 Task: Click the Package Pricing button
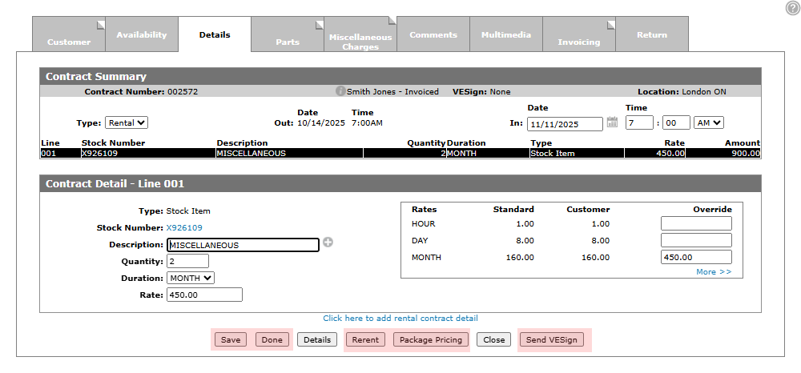tap(431, 339)
